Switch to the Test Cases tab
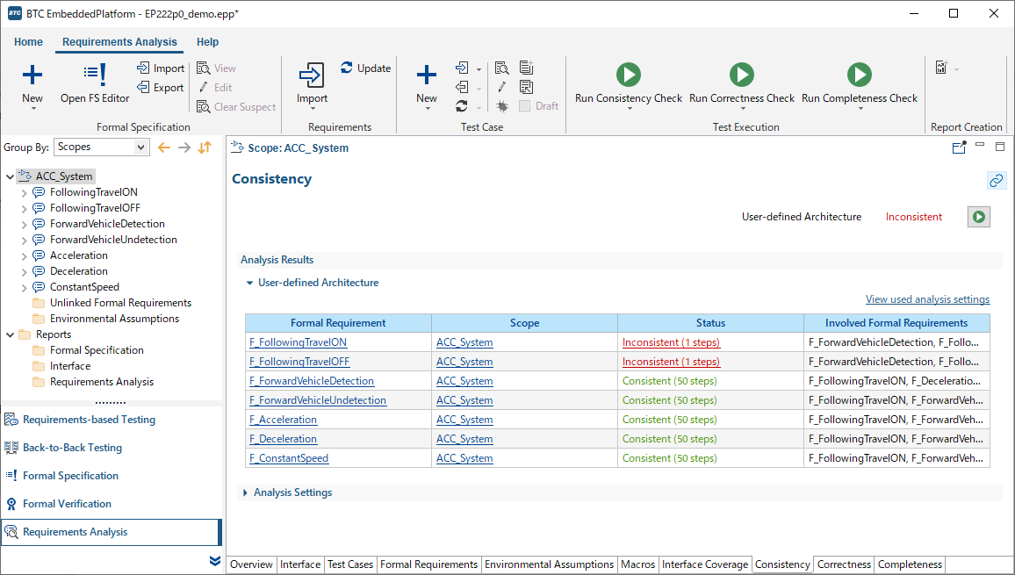1015x575 pixels. (350, 564)
